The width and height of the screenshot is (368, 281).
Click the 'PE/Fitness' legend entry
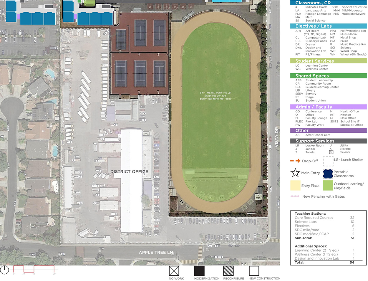[x=313, y=54]
